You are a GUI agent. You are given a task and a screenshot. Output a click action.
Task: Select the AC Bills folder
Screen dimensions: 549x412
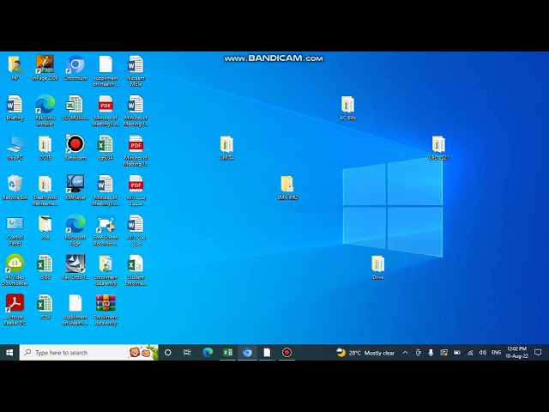click(347, 108)
